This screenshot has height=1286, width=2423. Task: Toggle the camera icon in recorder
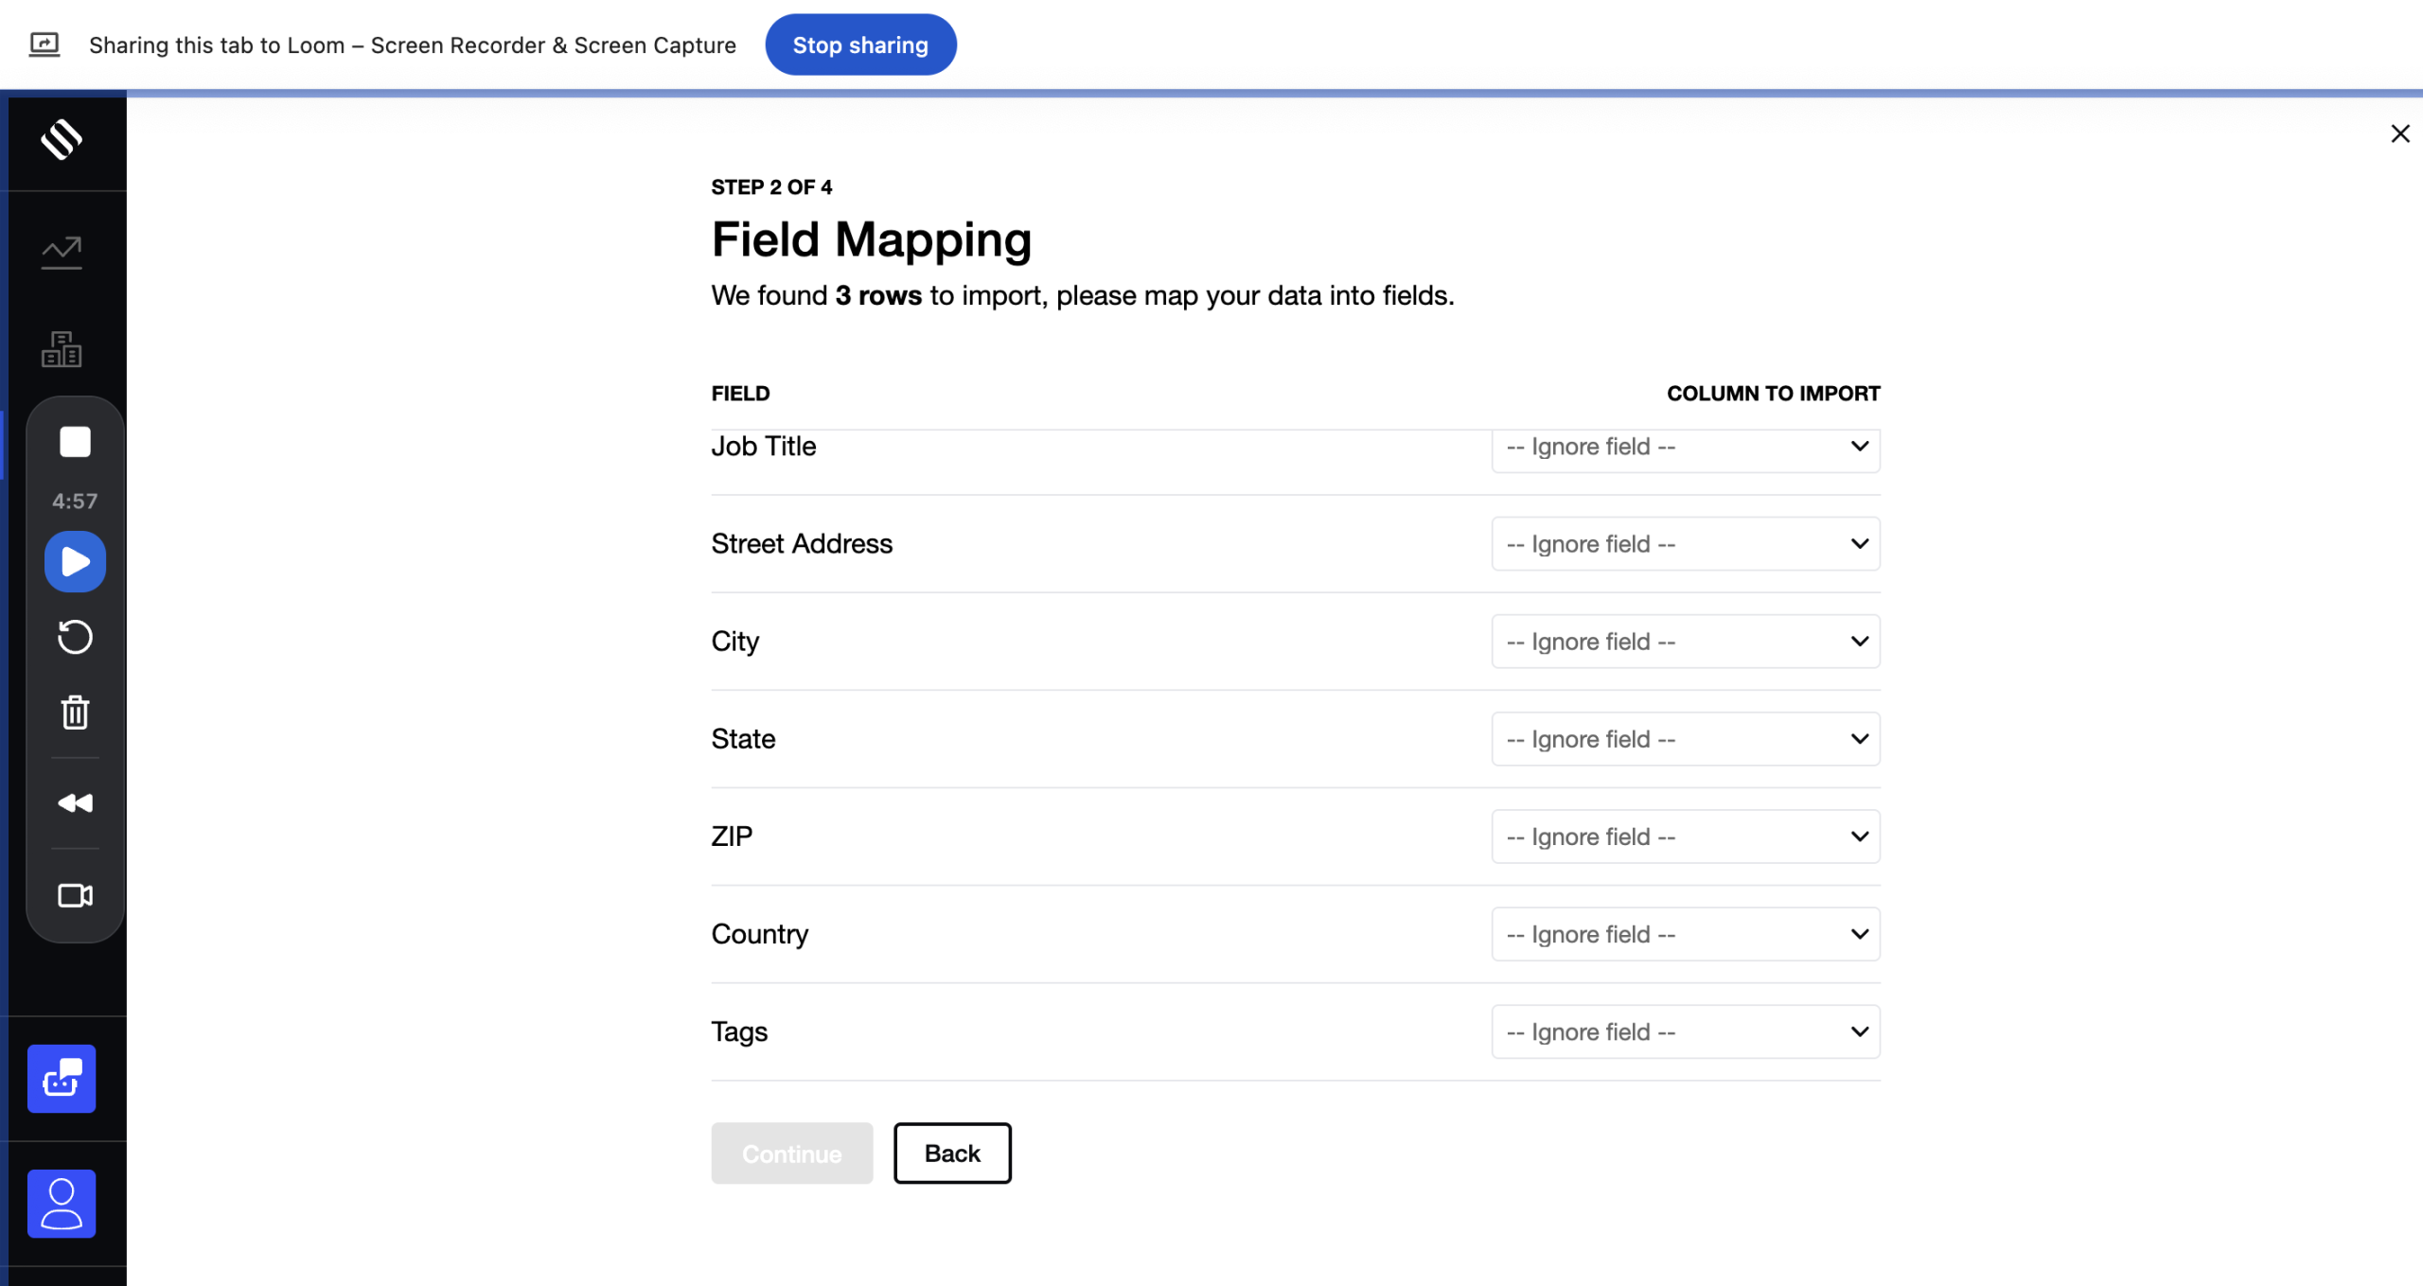point(75,895)
